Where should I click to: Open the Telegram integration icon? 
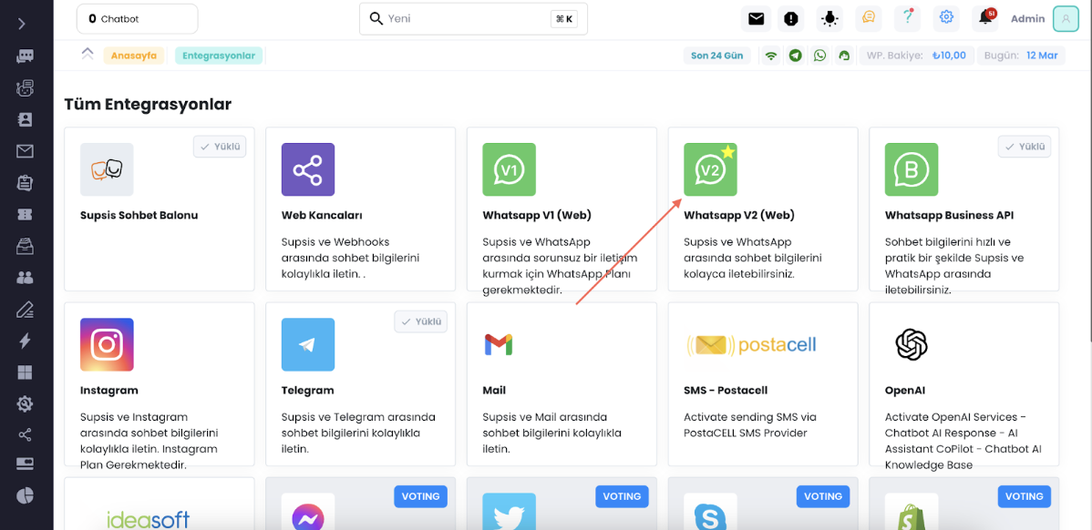(308, 344)
